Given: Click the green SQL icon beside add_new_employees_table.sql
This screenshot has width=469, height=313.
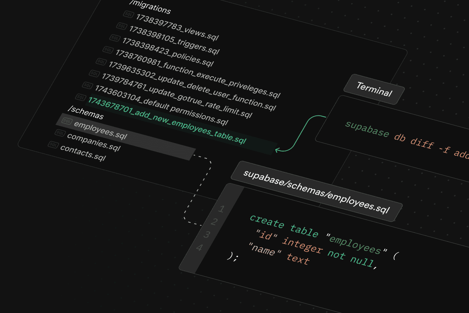Looking at the screenshot, I should point(81,97).
